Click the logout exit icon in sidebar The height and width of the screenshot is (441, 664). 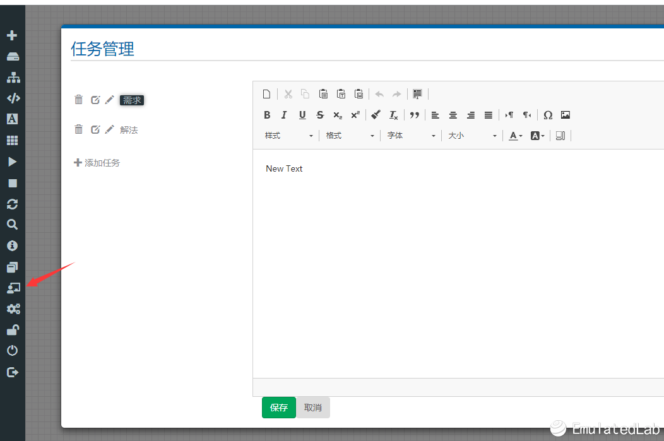13,372
